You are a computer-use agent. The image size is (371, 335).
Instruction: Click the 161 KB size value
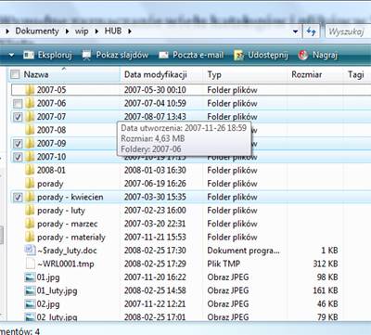(x=326, y=290)
